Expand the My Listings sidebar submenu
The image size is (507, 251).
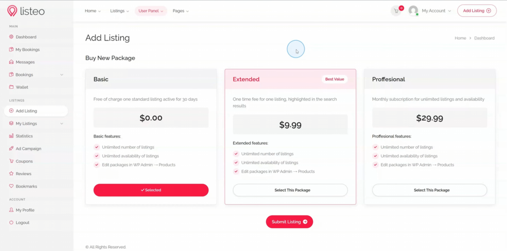61,124
